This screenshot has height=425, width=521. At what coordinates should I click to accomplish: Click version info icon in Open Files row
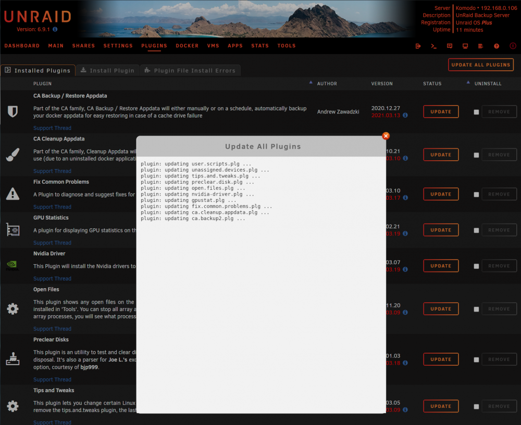coord(405,313)
